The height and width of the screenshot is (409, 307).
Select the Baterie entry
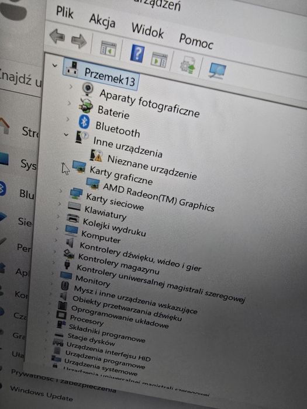pyautogui.click(x=113, y=112)
